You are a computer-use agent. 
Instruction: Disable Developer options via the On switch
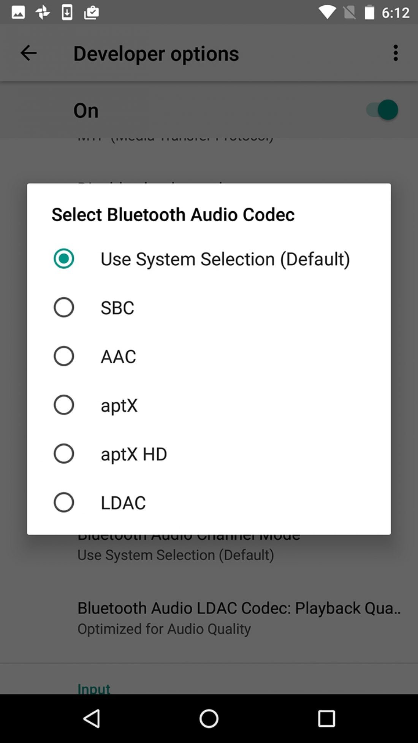(382, 110)
